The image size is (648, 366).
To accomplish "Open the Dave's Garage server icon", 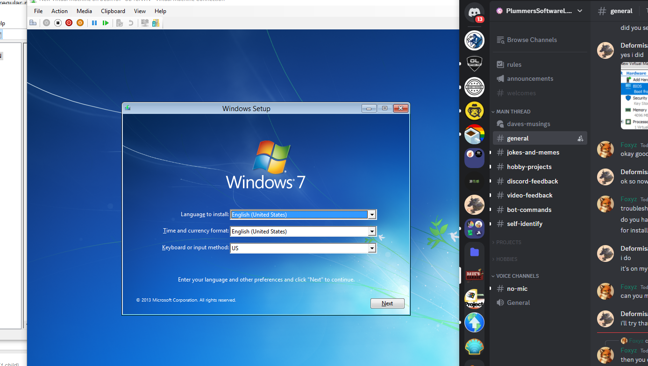I will point(474,275).
